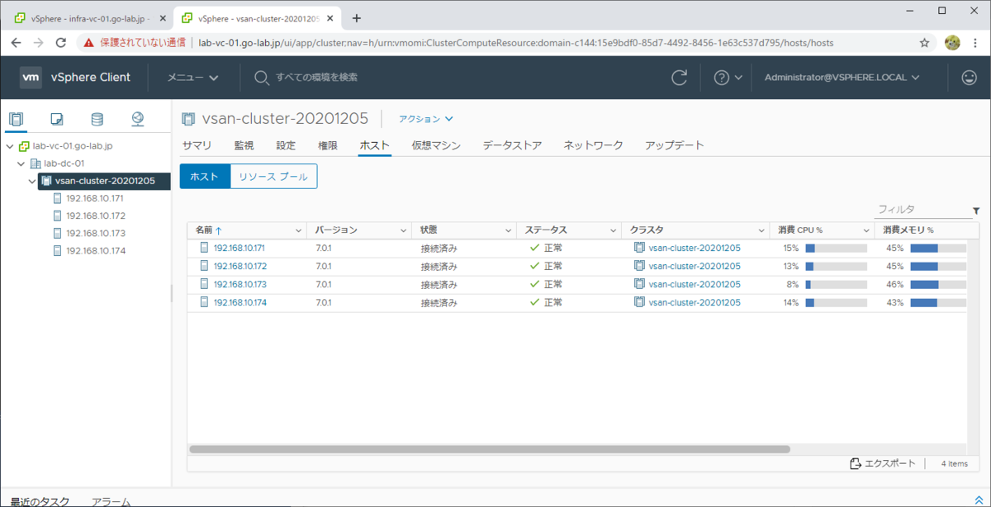Click cluster icon in 192.168.10.172 row
The image size is (991, 507).
pyautogui.click(x=639, y=266)
